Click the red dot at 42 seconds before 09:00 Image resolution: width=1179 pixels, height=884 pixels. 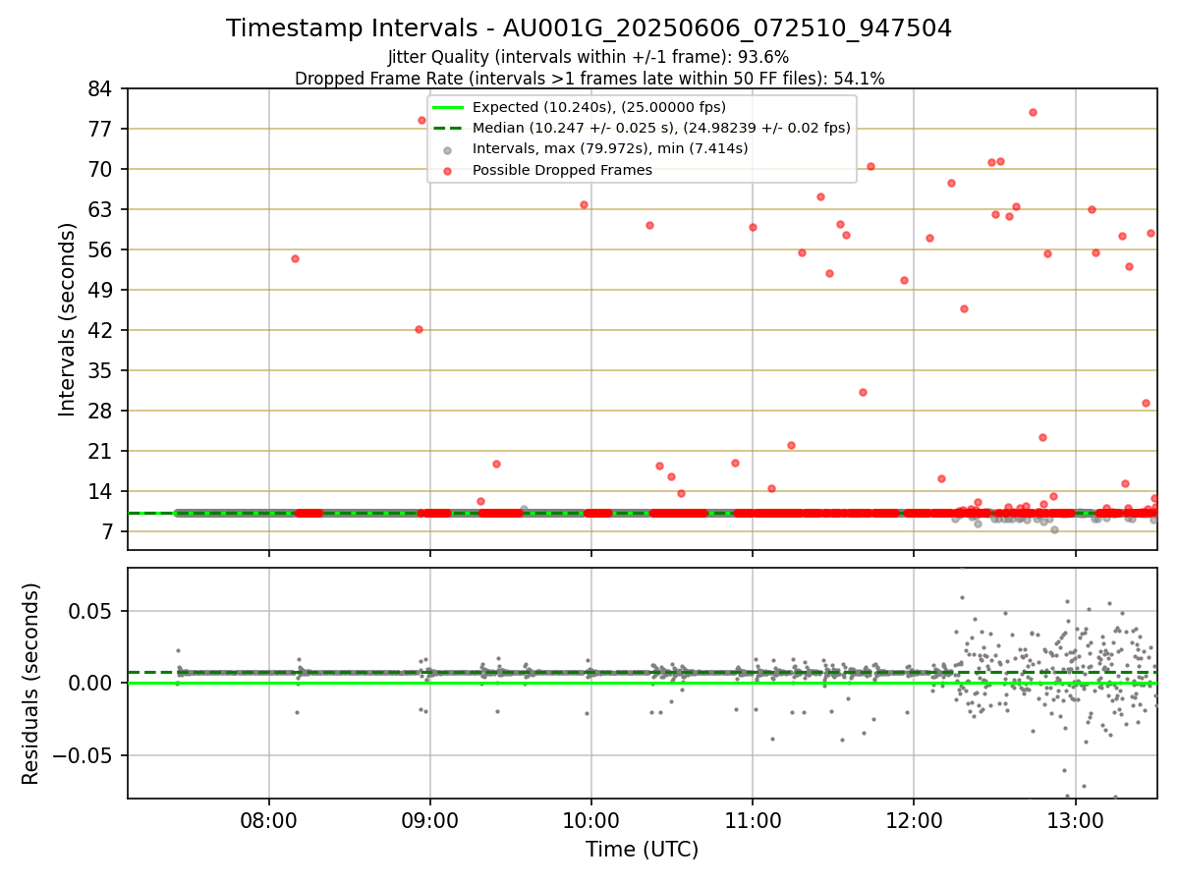pyautogui.click(x=419, y=329)
